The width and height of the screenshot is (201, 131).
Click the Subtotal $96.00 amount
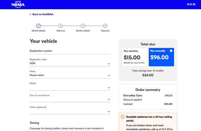point(168,104)
